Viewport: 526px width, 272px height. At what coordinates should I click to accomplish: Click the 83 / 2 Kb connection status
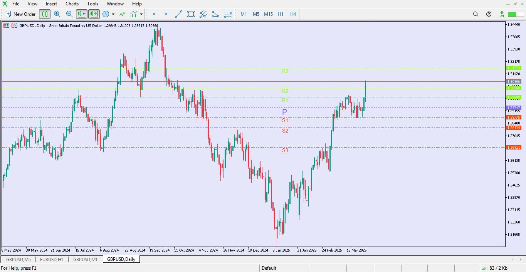pyautogui.click(x=498, y=268)
